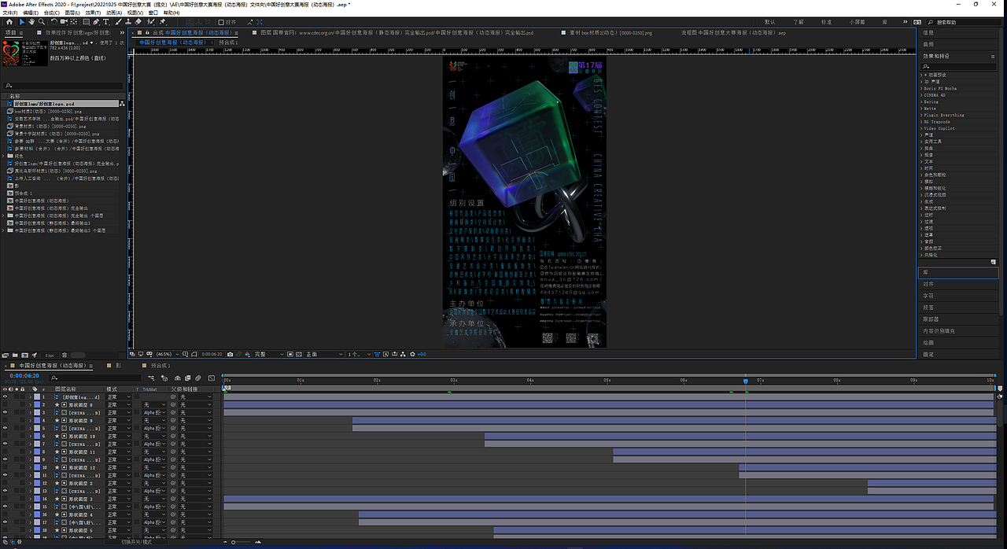Expand layer 4 形状图层 9 properties
The width and height of the screenshot is (1007, 549).
pyautogui.click(x=31, y=421)
